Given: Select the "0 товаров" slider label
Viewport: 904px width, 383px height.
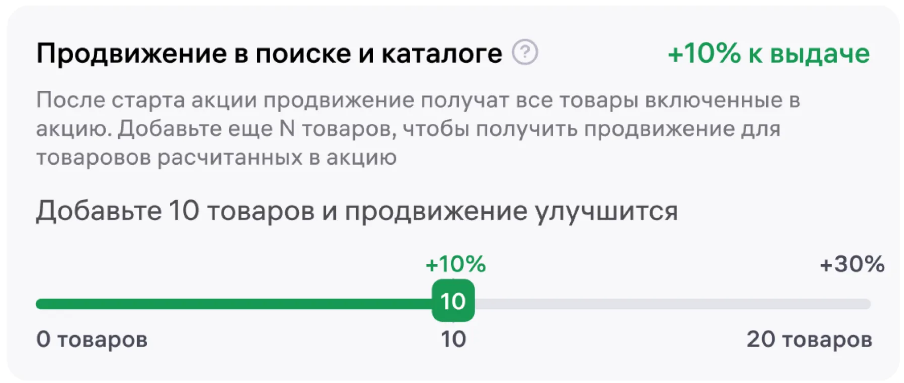Looking at the screenshot, I should click(92, 340).
